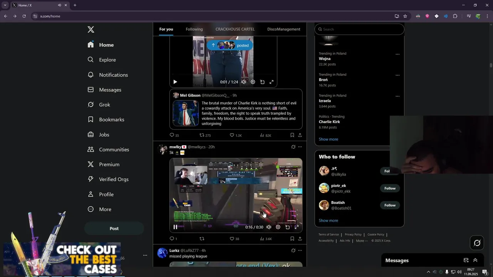The width and height of the screenshot is (493, 277).
Task: Play the top video at 0:01 / 1:24
Action: [x=175, y=82]
